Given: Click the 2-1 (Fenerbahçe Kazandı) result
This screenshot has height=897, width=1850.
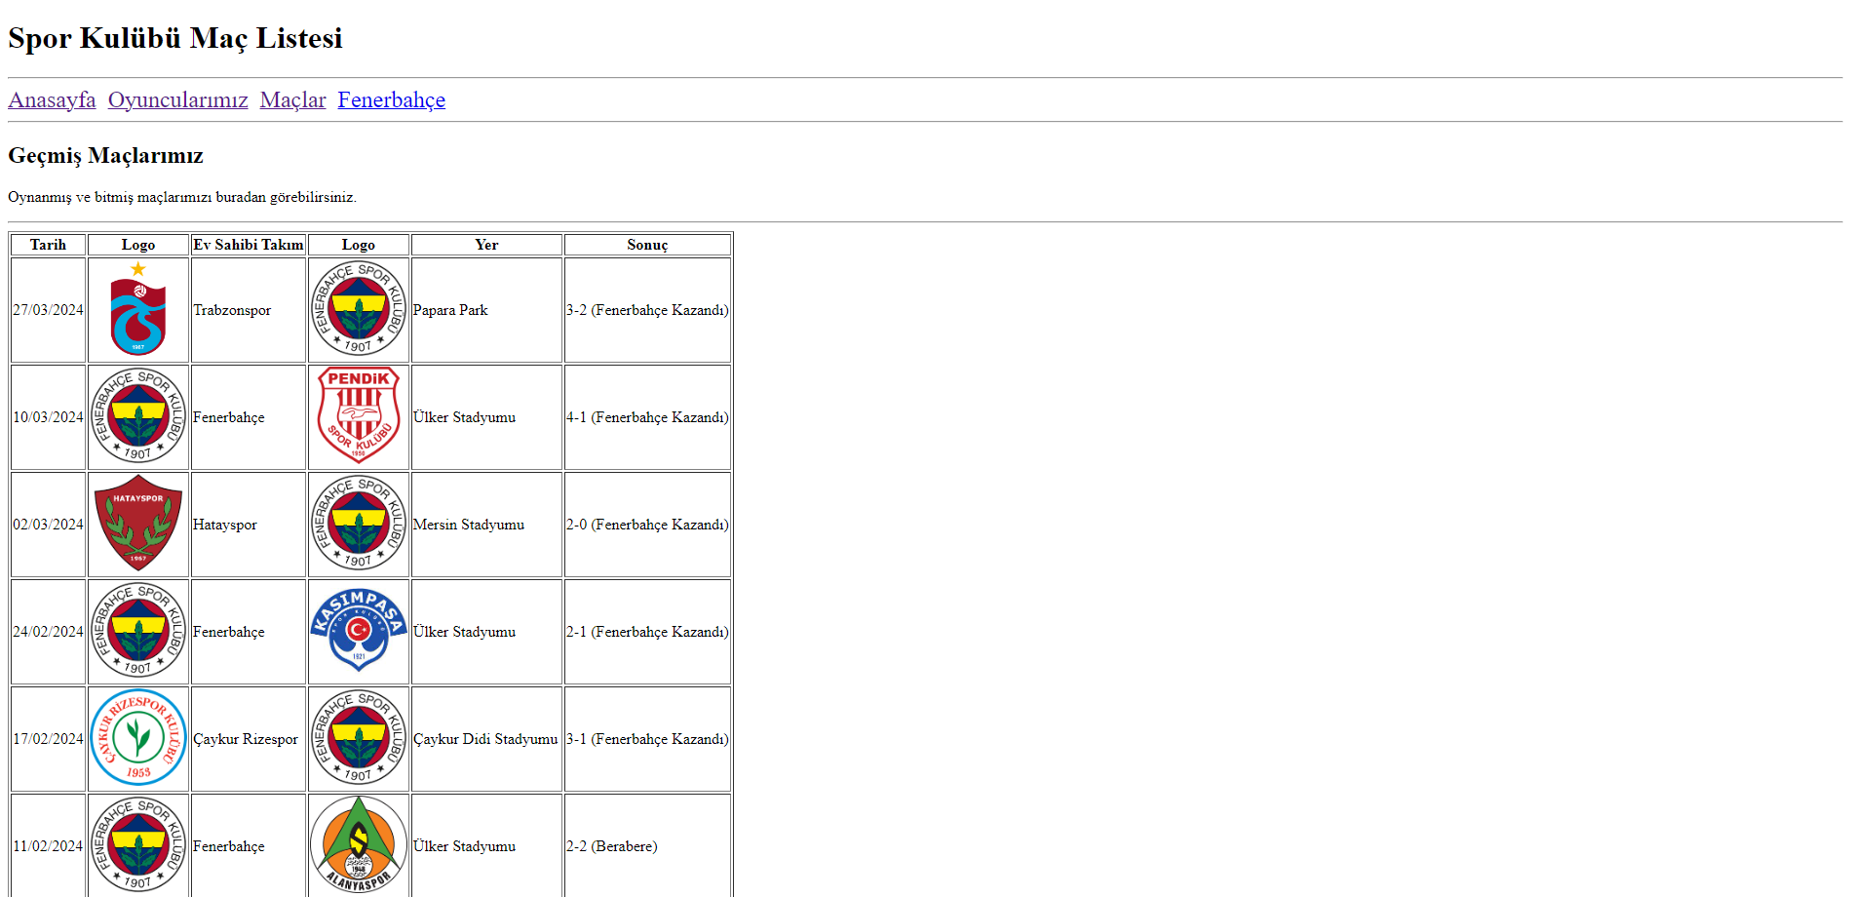Looking at the screenshot, I should coord(647,632).
